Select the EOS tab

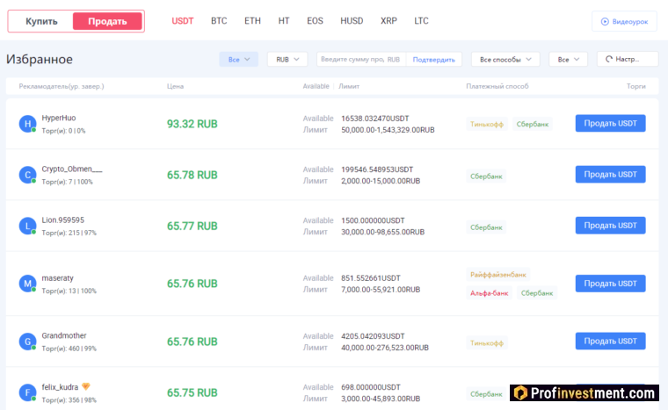pos(315,21)
